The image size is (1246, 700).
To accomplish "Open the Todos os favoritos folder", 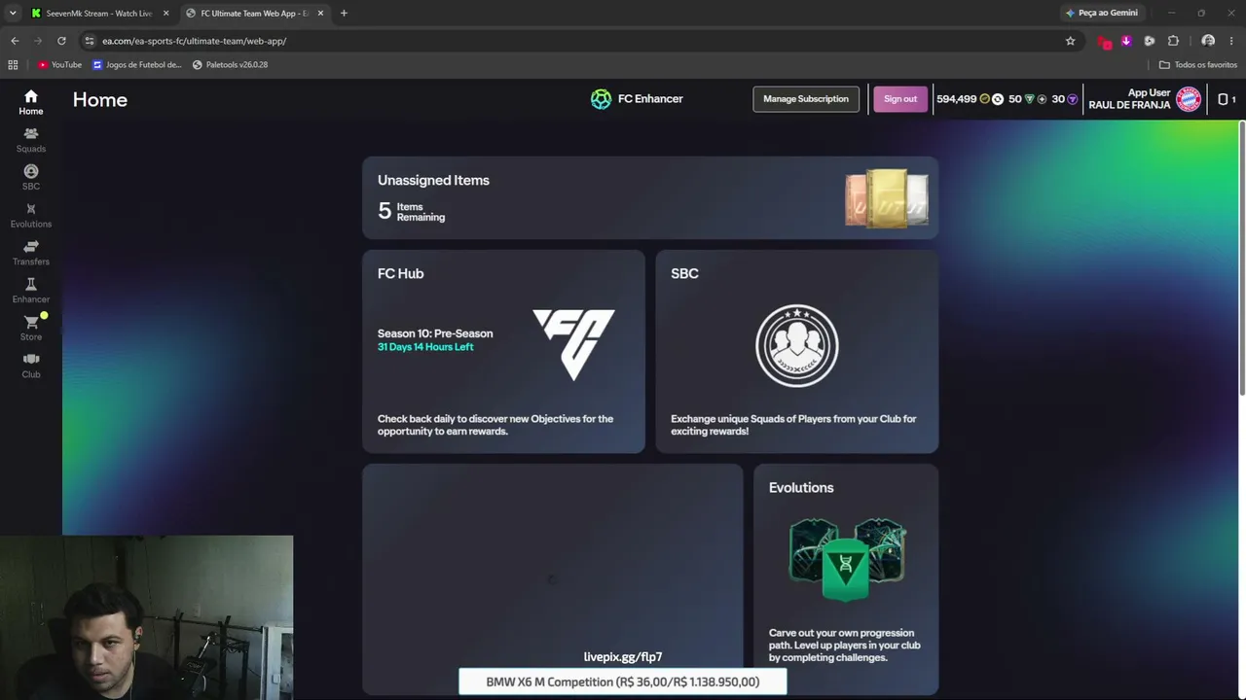I will (1197, 65).
